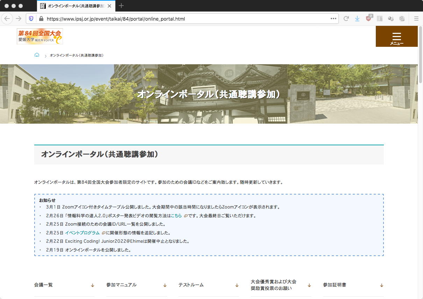This screenshot has width=423, height=299.
Task: Click the URL address bar field
Action: 185,19
